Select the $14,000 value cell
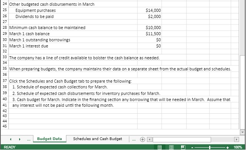Viewport: 246px width, 150px height. click(x=150, y=10)
